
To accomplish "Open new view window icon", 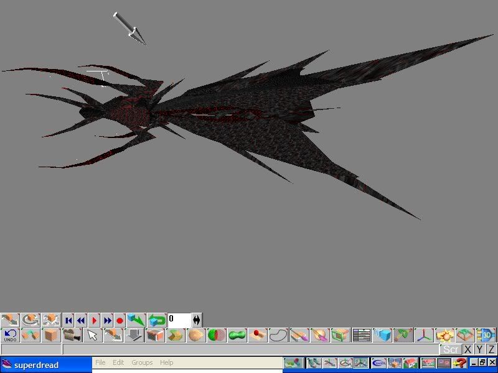I will (428, 363).
